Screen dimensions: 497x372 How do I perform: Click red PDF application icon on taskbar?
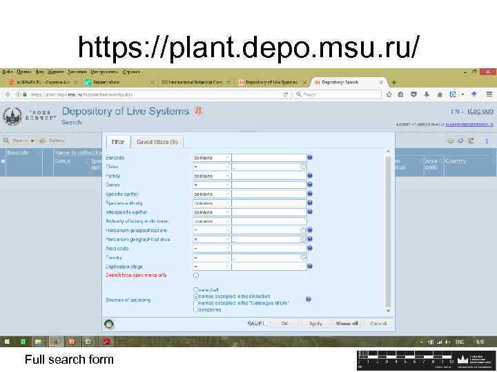[x=106, y=342]
